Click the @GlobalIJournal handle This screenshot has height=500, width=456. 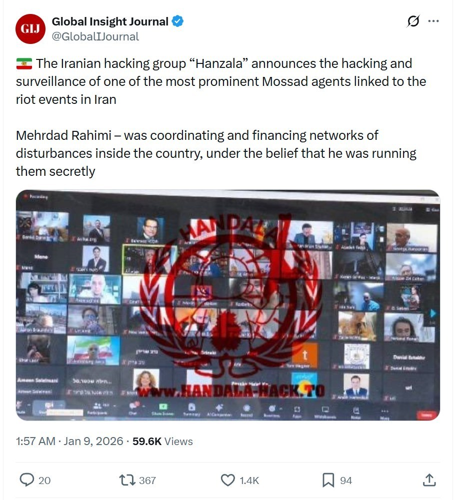point(95,36)
